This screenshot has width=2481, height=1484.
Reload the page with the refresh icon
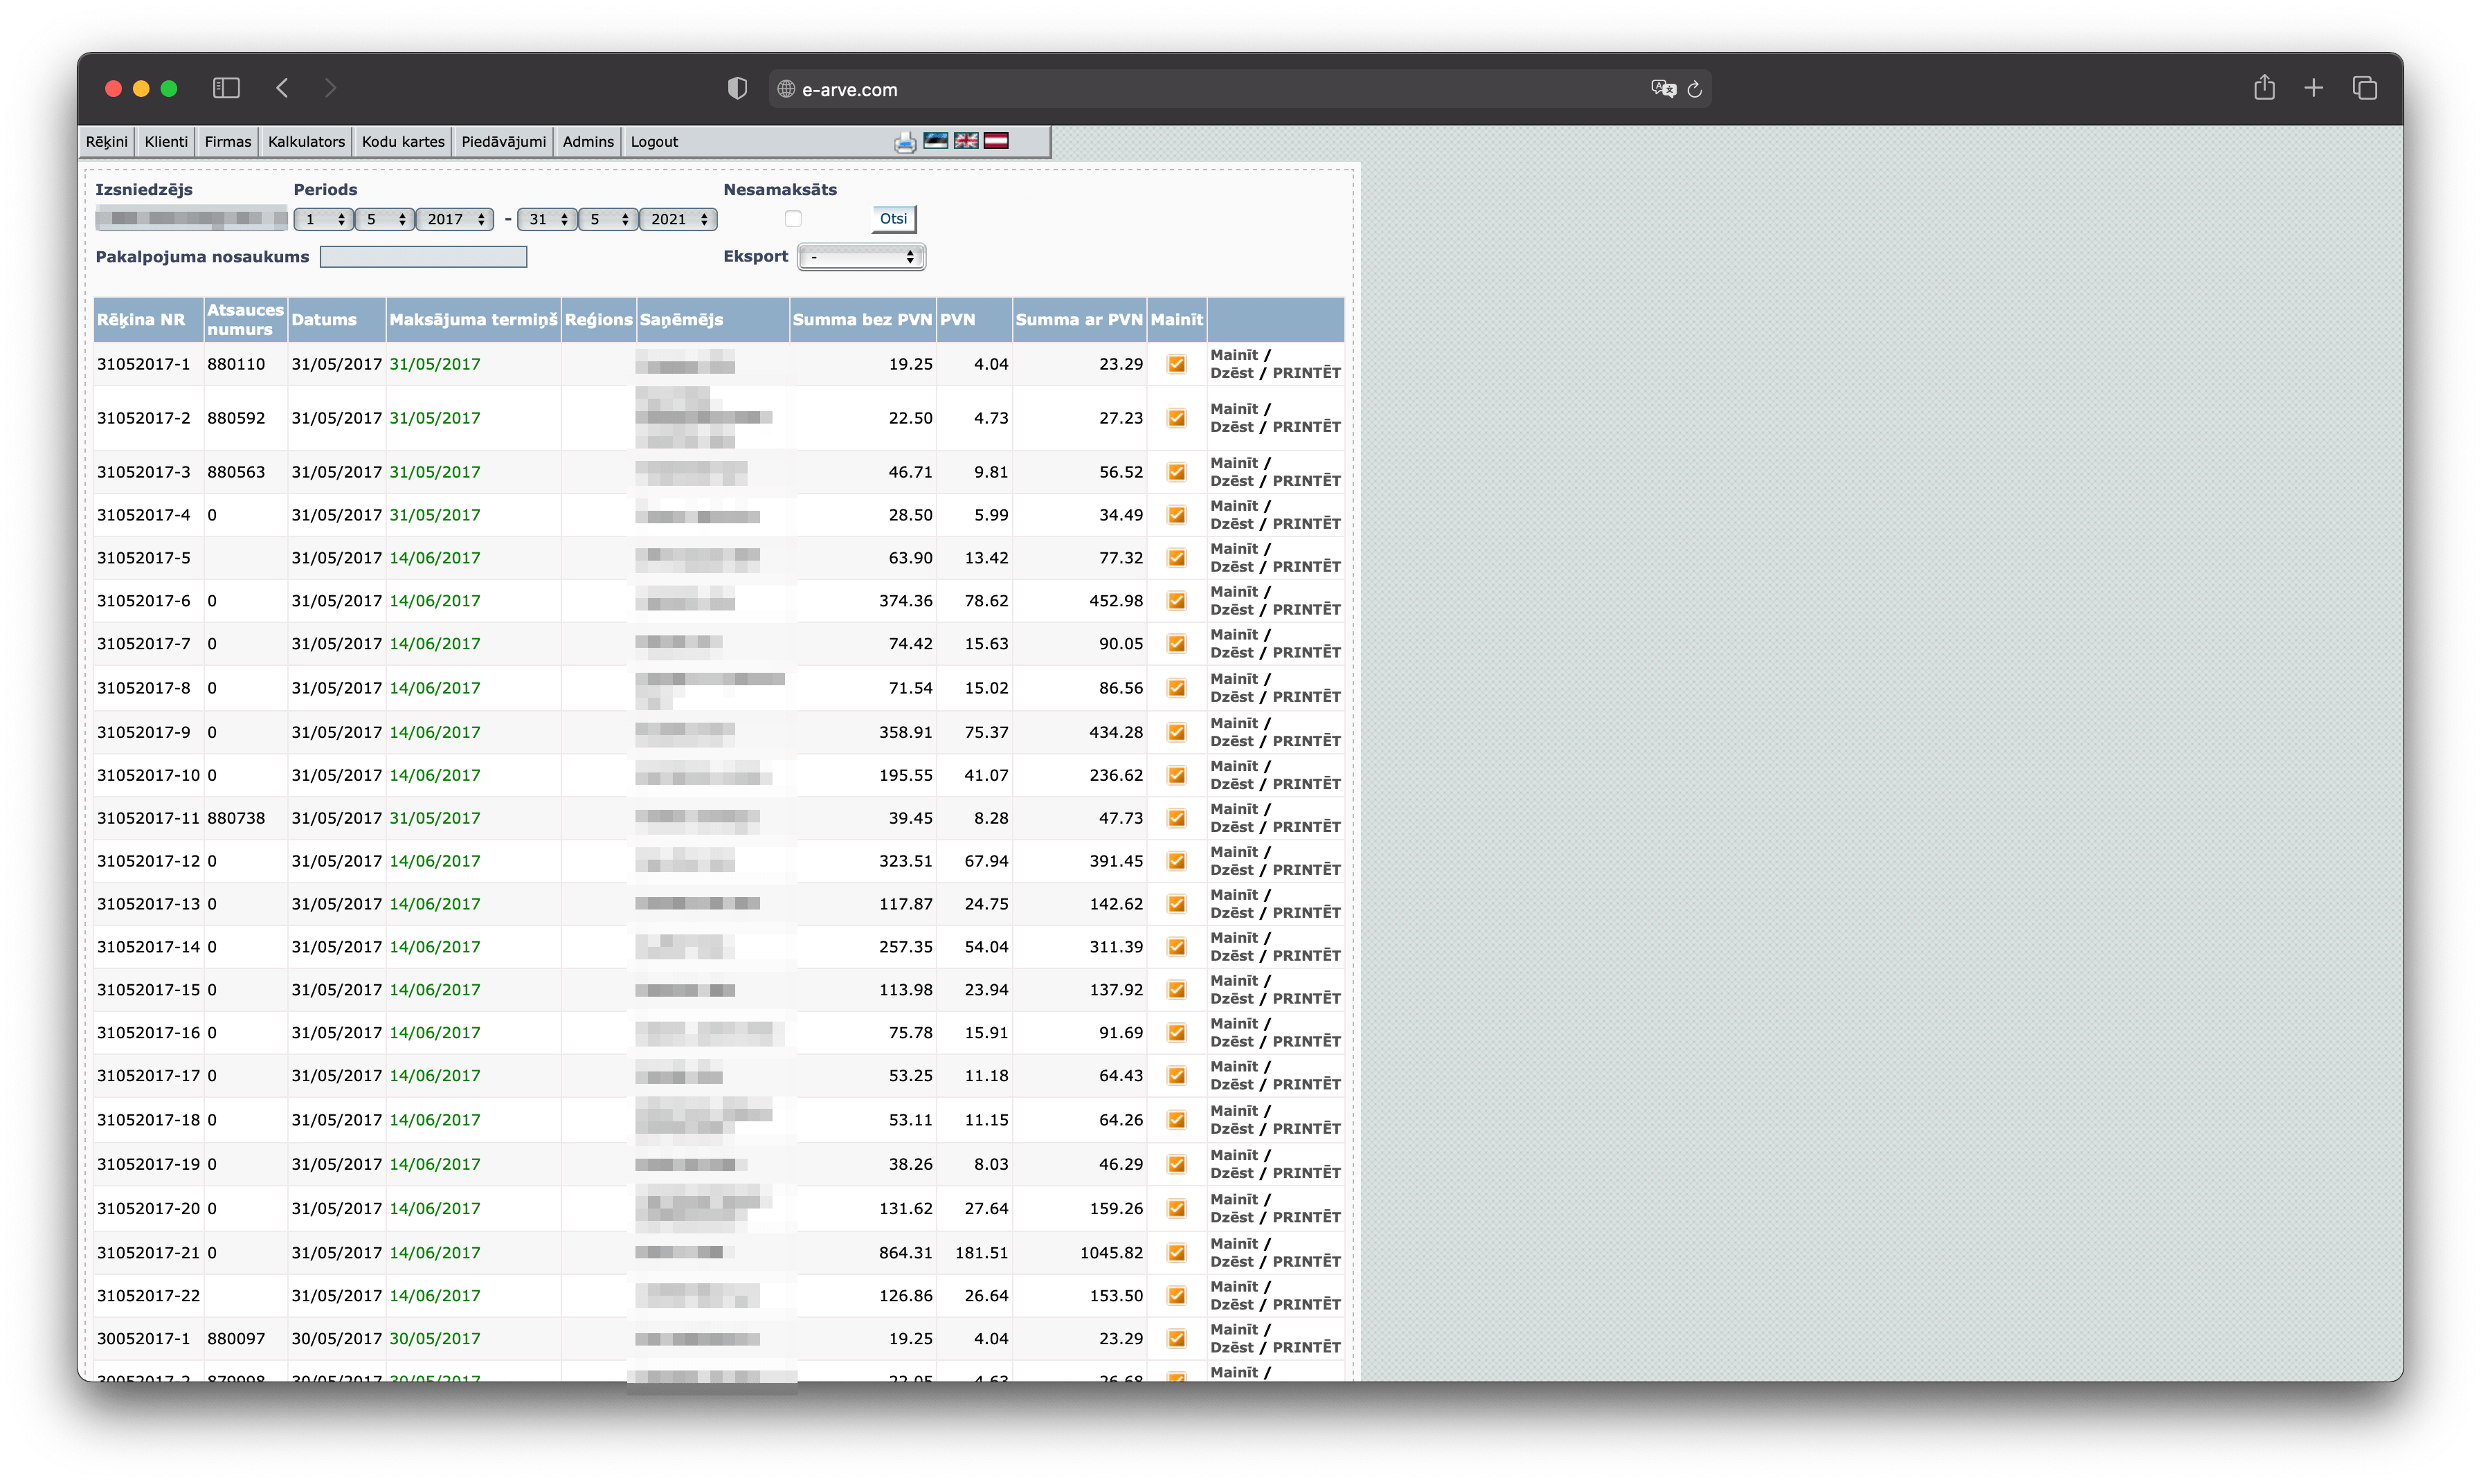pyautogui.click(x=1694, y=89)
